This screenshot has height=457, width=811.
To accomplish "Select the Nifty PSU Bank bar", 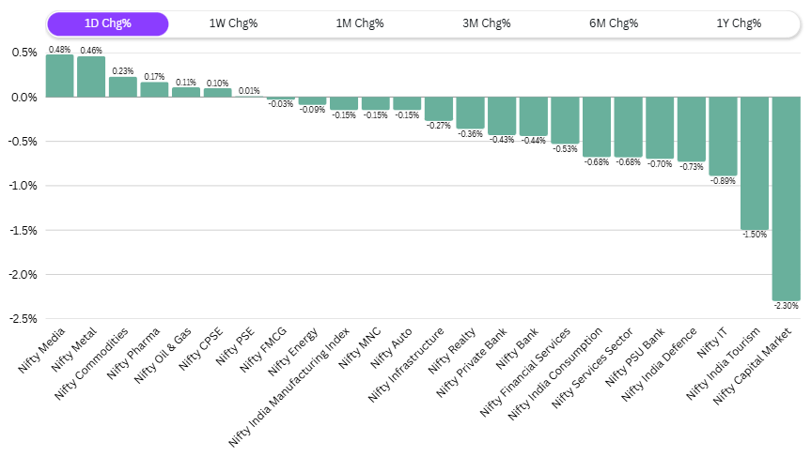I will [x=660, y=128].
